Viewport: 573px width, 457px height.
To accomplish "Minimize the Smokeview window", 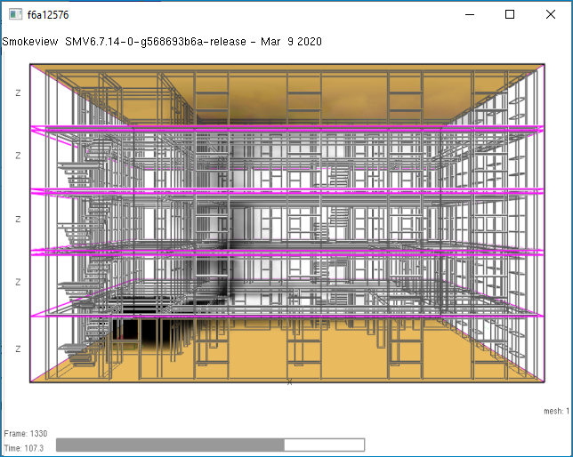I will (x=470, y=14).
